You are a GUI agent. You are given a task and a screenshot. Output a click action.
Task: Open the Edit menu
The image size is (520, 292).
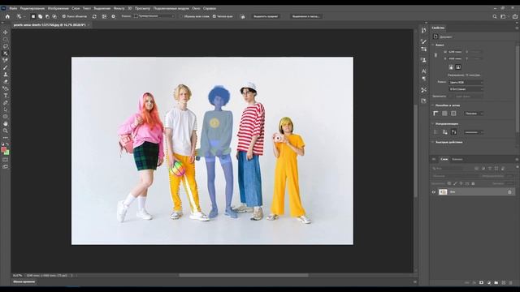point(32,8)
